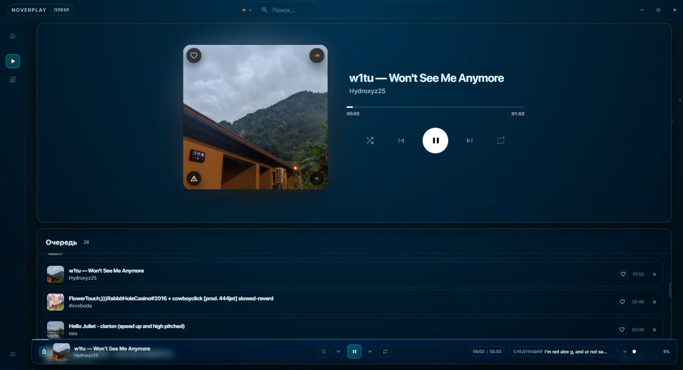Switch to the ПЛЕЕР tab
683x370 pixels.
62,10
